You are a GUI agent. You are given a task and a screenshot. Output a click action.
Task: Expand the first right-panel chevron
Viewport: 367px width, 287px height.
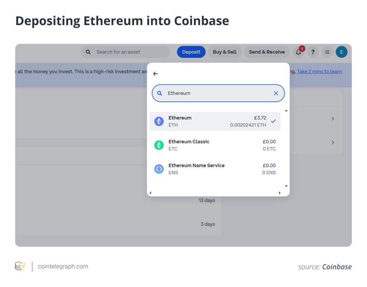pyautogui.click(x=333, y=119)
